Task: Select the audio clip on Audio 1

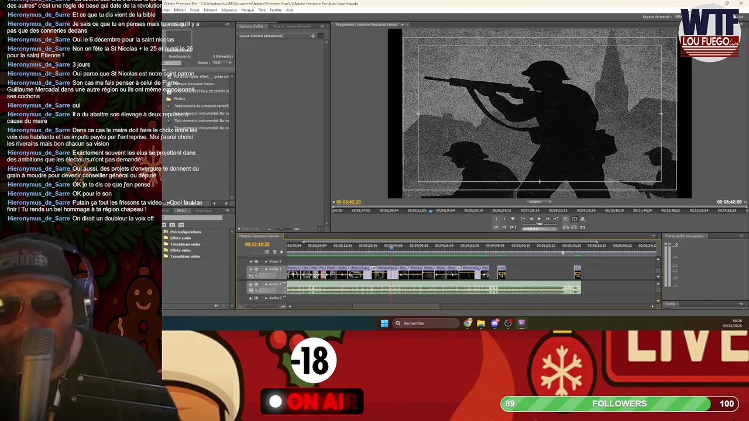Action: click(x=434, y=288)
